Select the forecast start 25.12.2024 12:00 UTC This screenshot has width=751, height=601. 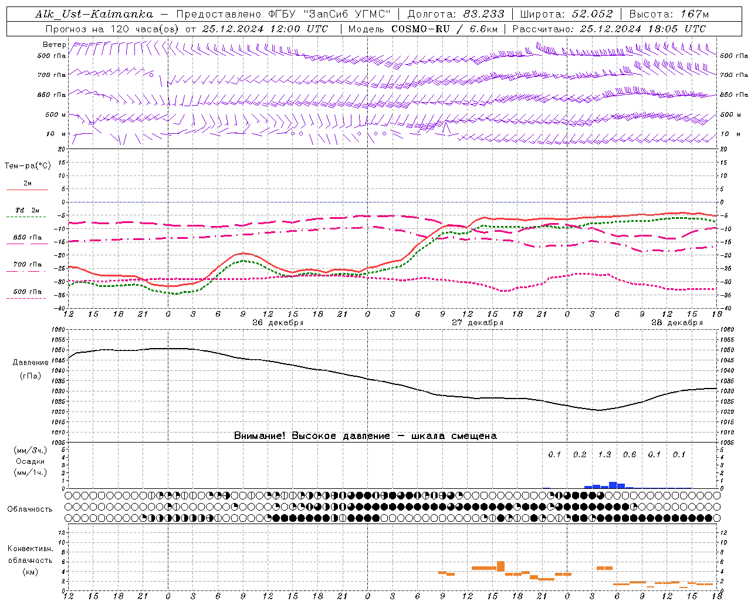coord(265,29)
